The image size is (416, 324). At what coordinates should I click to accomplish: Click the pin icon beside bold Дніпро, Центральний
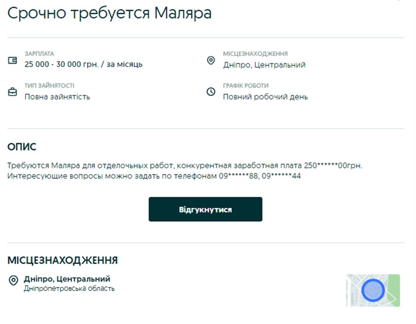13,280
